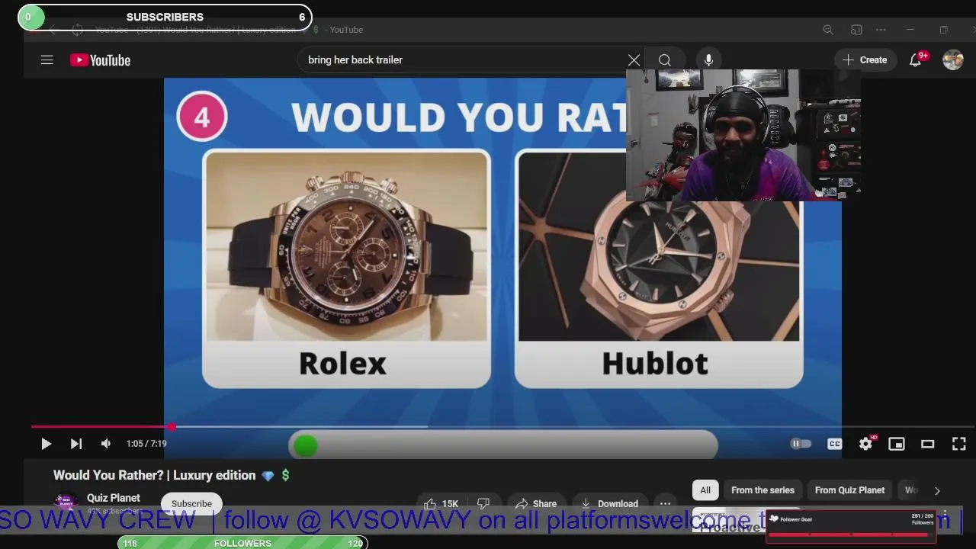Viewport: 976px width, 549px height.
Task: Click the Rolex watch picture in the video
Action: [x=346, y=247]
